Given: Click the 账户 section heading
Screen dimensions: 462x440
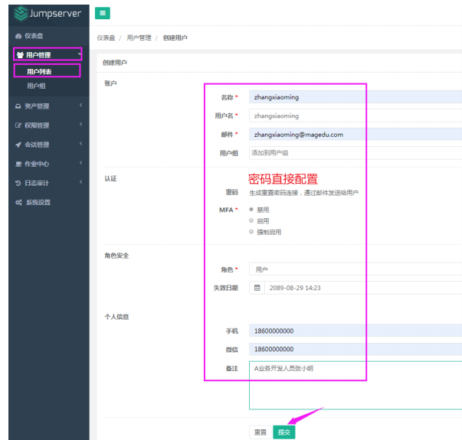Looking at the screenshot, I should pyautogui.click(x=110, y=83).
